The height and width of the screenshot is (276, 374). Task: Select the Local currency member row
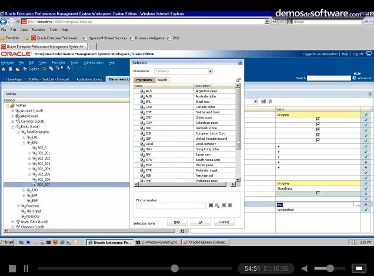[x=185, y=144]
